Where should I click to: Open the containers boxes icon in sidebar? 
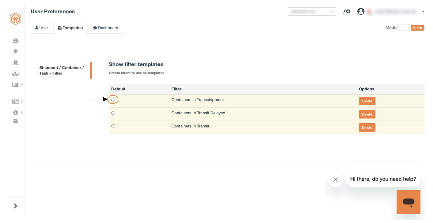point(16,73)
